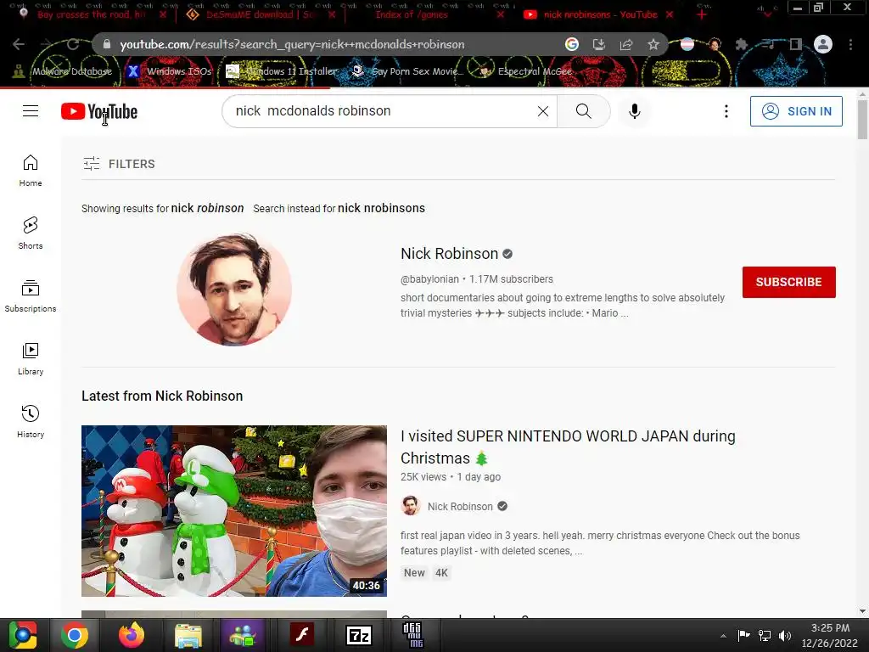Open the Windows ISOs bookmark
Image resolution: width=869 pixels, height=652 pixels.
click(x=169, y=71)
